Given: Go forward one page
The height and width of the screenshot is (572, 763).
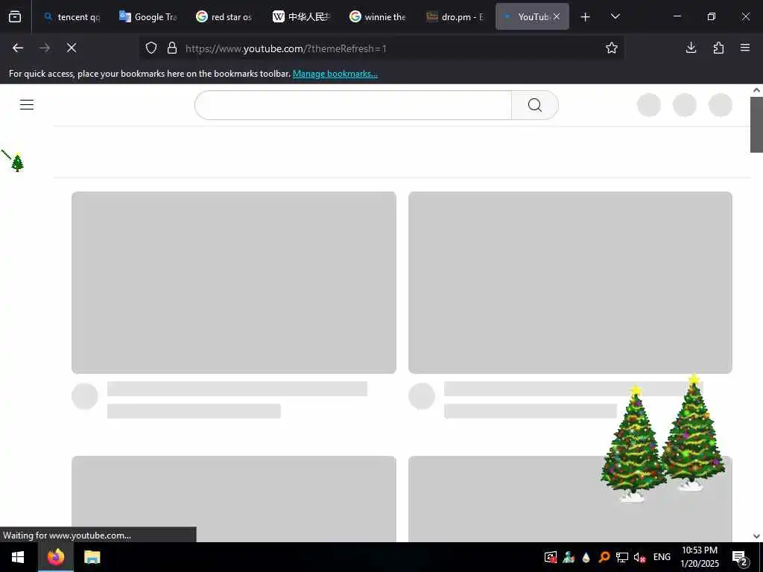Looking at the screenshot, I should [x=45, y=48].
